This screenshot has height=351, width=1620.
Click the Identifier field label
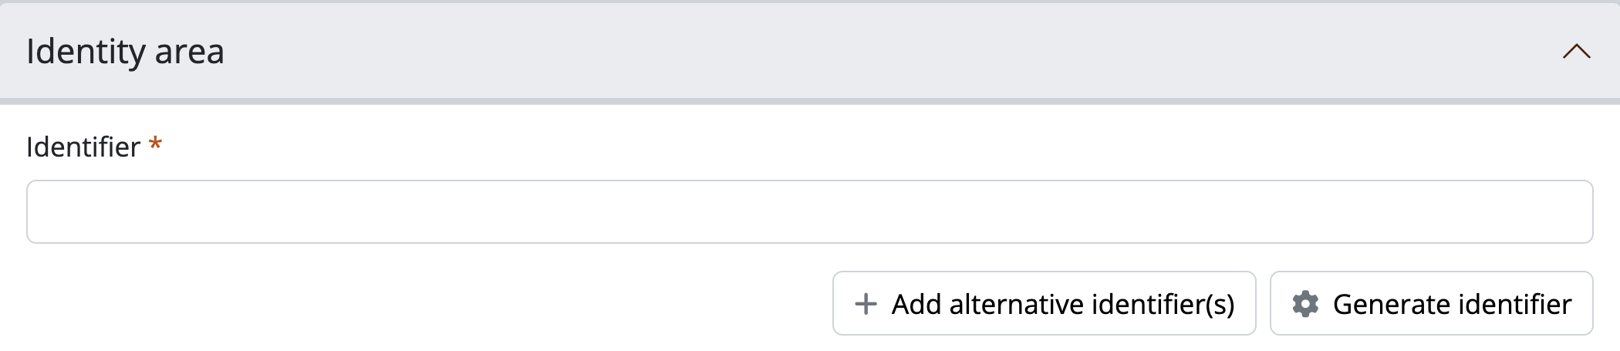tap(83, 147)
